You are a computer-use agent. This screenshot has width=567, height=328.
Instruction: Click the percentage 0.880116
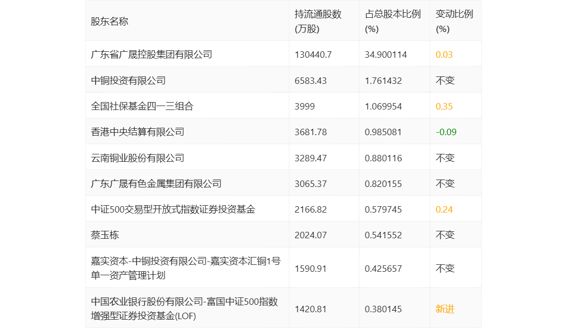pos(383,158)
